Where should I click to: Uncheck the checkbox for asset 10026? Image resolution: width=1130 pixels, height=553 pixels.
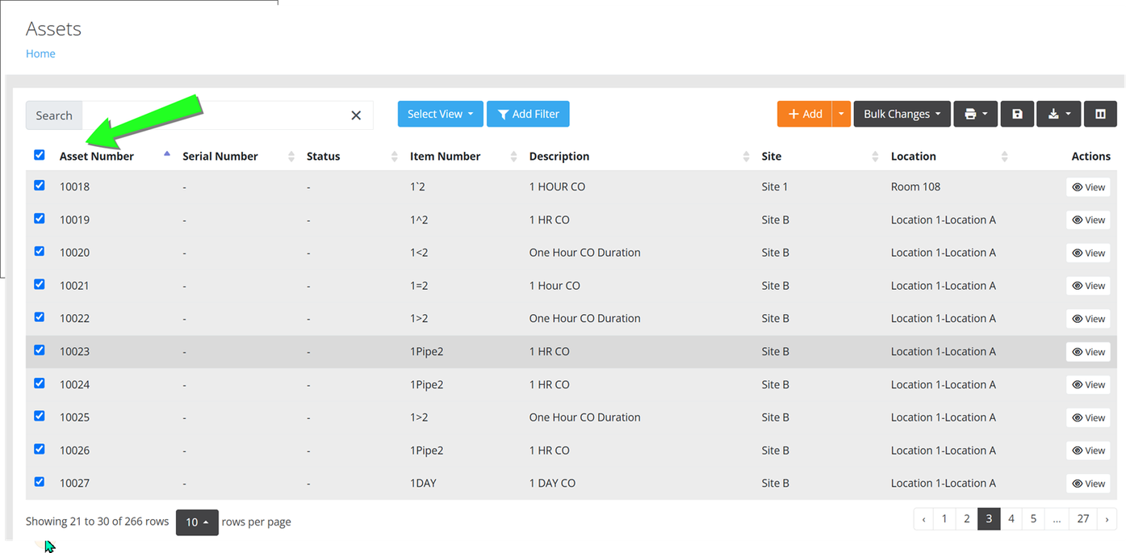click(40, 449)
